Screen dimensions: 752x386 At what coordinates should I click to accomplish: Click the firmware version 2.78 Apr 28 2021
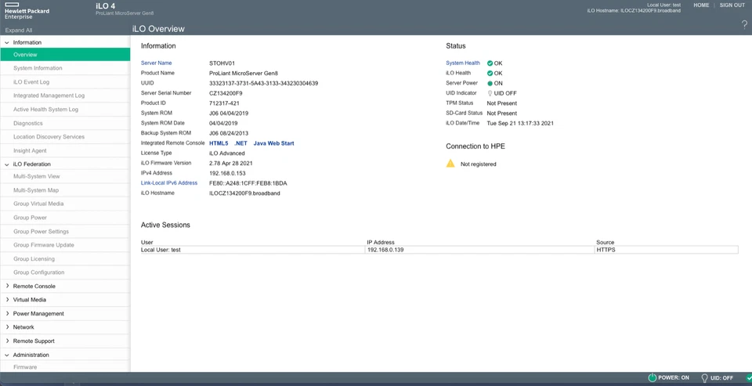pos(231,164)
